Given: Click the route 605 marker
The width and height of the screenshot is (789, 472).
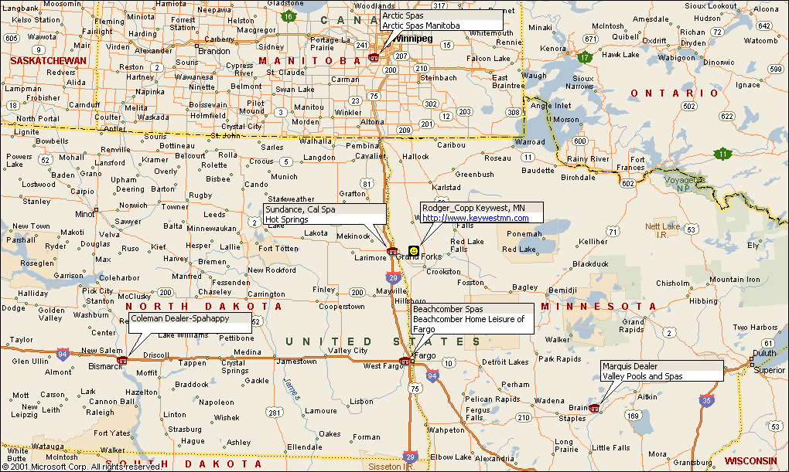Looking at the screenshot, I should point(11,38).
